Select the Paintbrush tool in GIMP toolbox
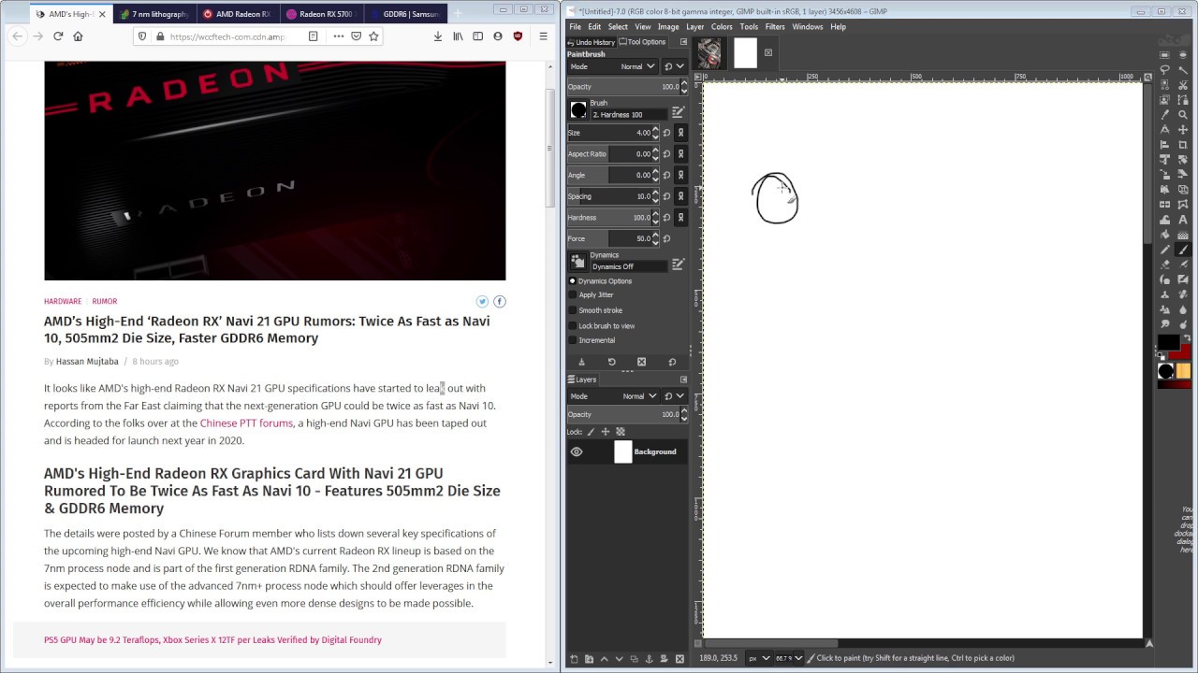The height and width of the screenshot is (673, 1198). pyautogui.click(x=1183, y=250)
